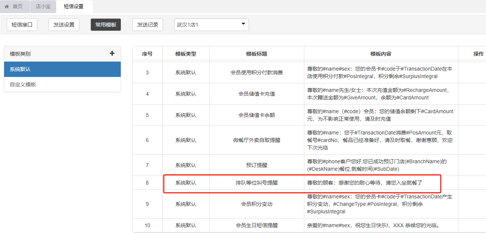The image size is (486, 235).
Task: Click the 微餐厅外卖自取提醒 template title
Action: (256, 140)
